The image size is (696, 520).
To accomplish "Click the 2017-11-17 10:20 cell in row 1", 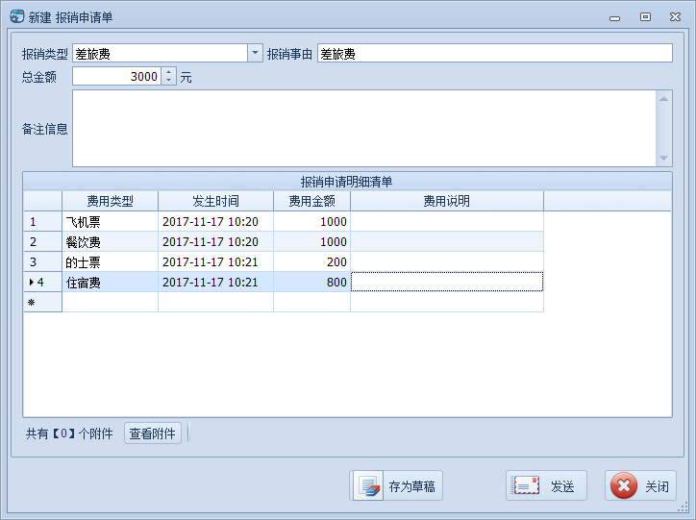I will pyautogui.click(x=215, y=221).
